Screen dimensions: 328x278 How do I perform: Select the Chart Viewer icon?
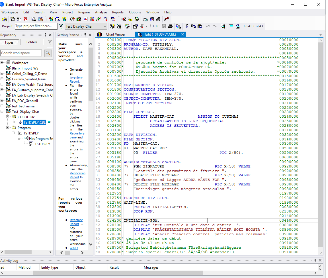(99, 34)
